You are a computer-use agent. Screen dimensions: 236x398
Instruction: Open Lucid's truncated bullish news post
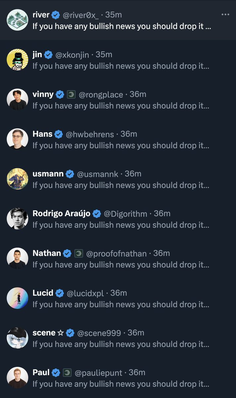(121, 304)
